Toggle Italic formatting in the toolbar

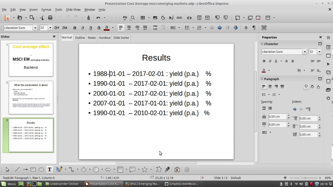pyautogui.click(x=83, y=28)
